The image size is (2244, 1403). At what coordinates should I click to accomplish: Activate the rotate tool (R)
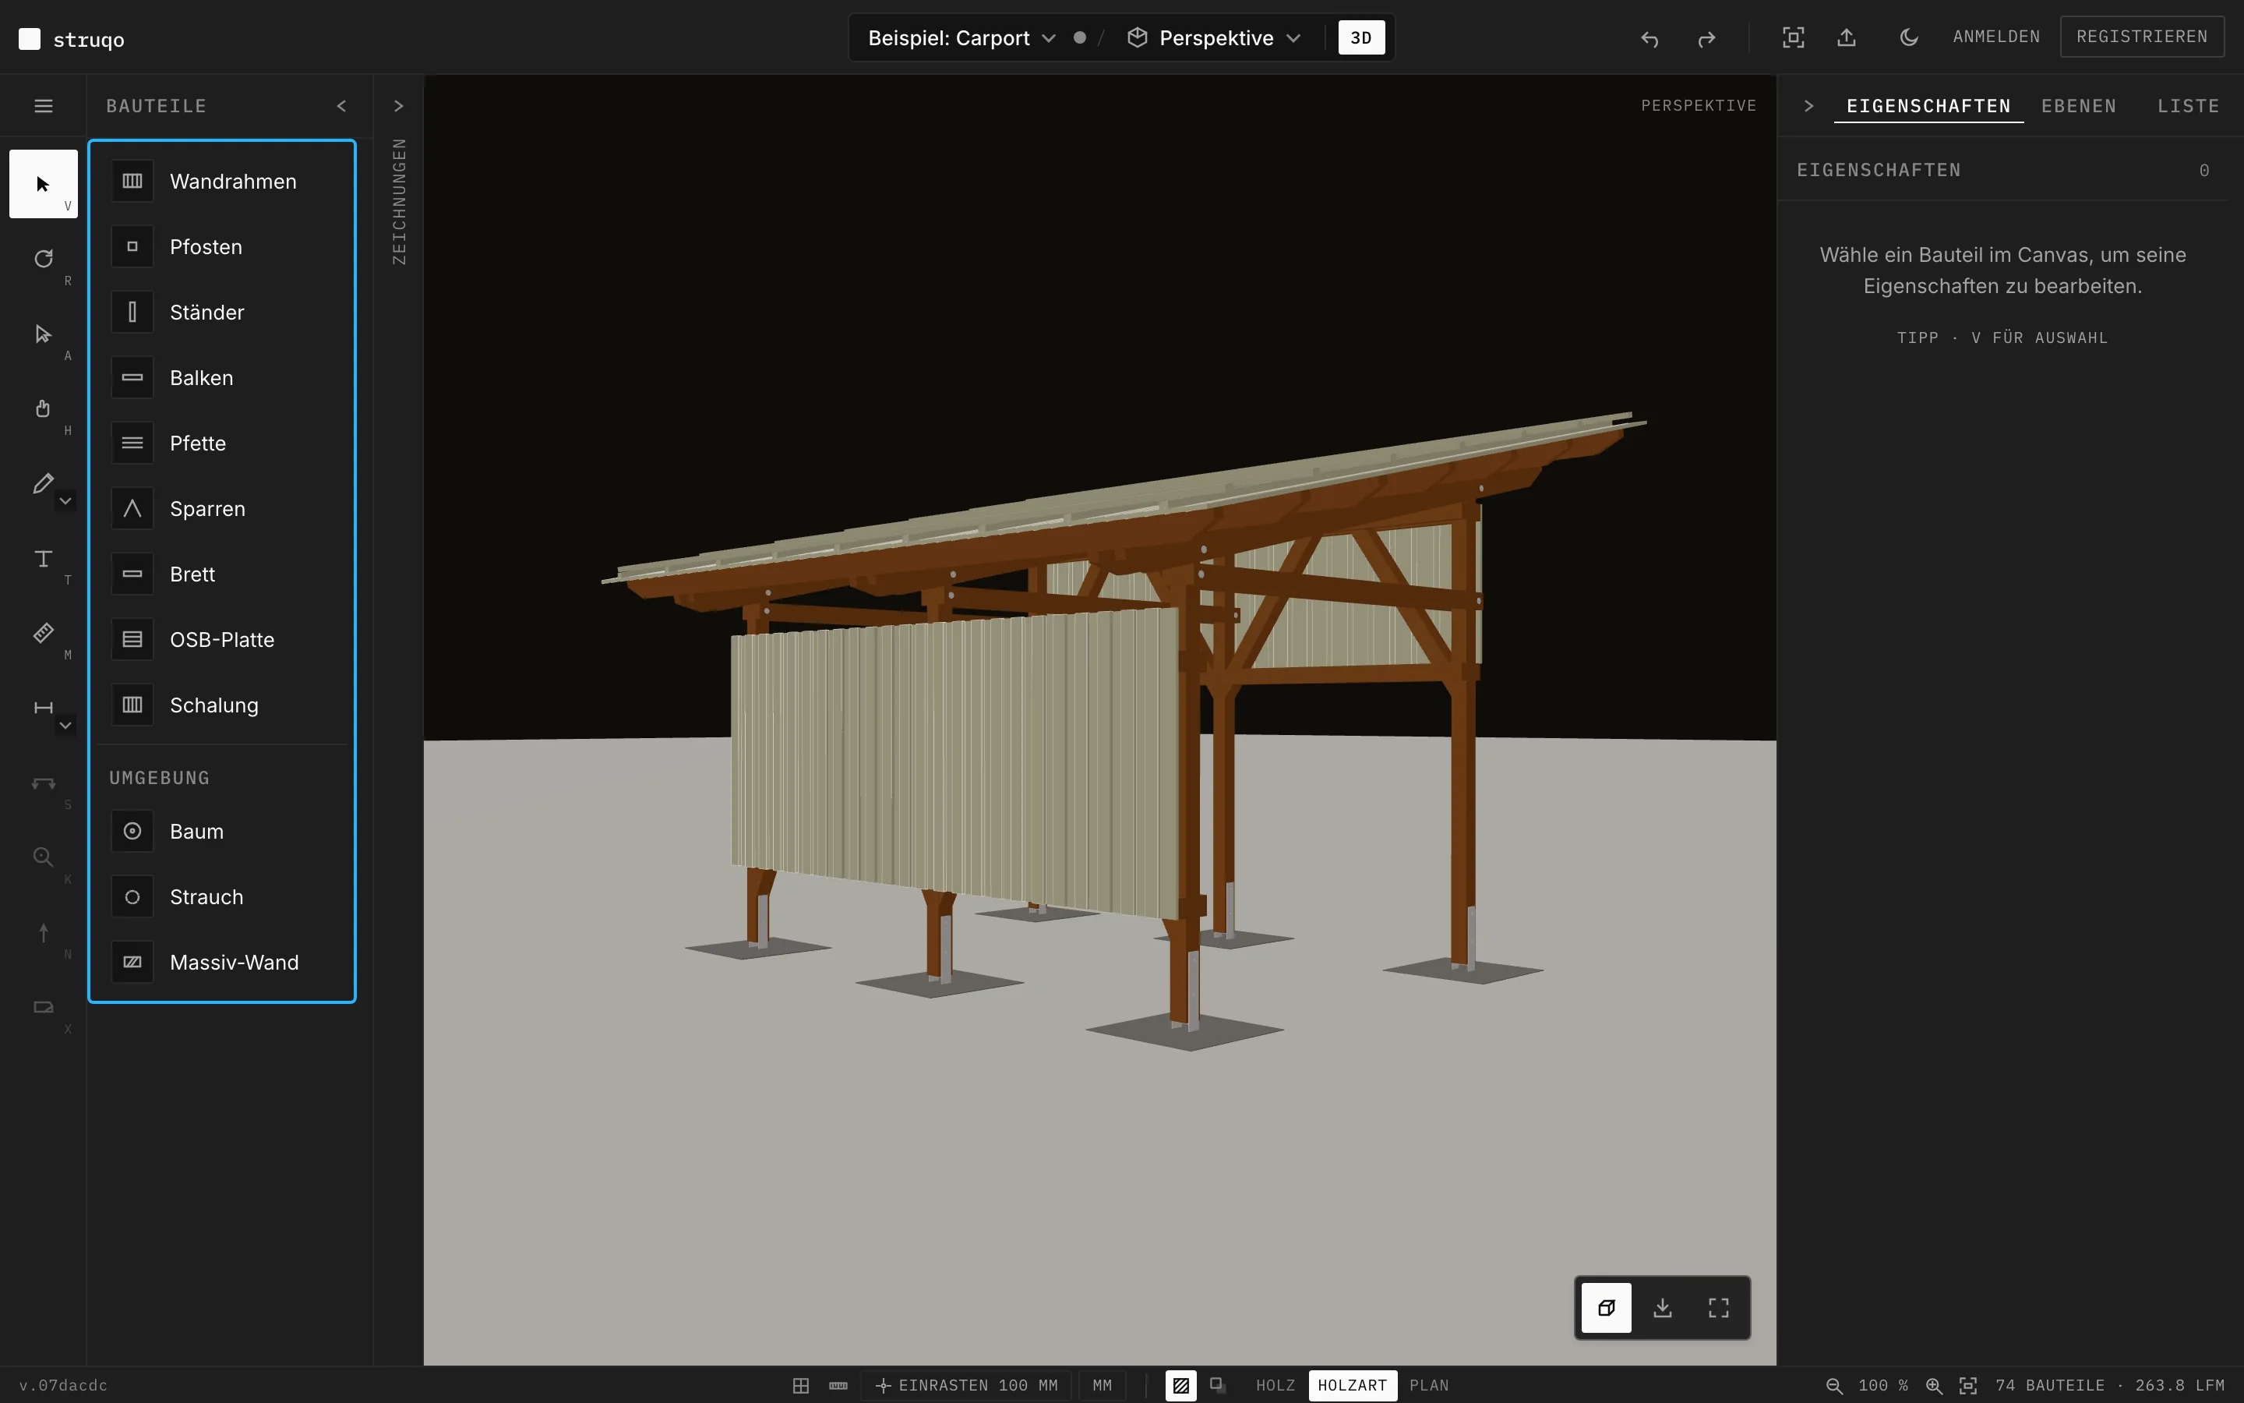[43, 259]
